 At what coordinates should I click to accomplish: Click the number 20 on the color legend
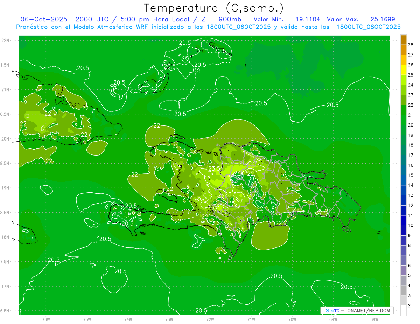tap(411, 125)
